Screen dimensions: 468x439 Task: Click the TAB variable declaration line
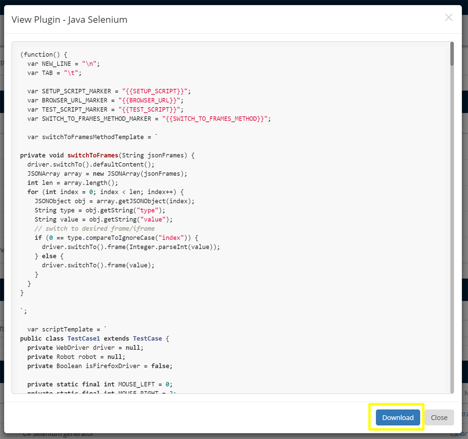pyautogui.click(x=55, y=73)
